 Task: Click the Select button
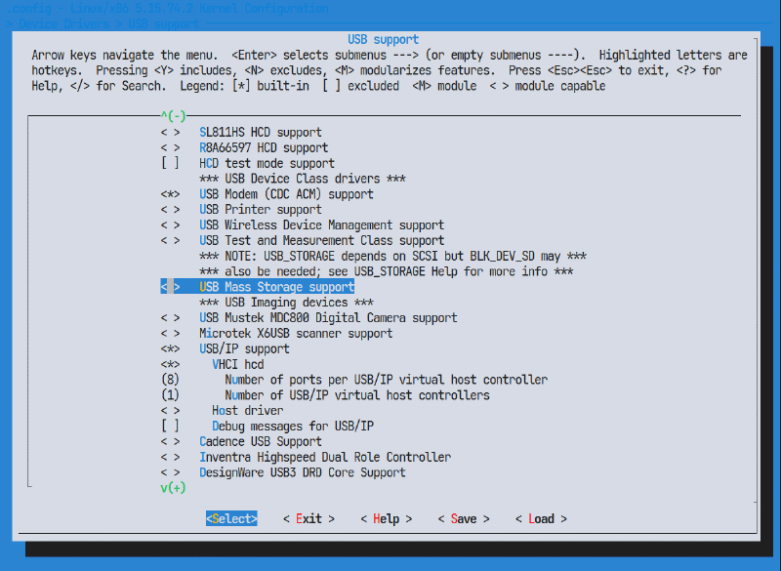pyautogui.click(x=231, y=518)
